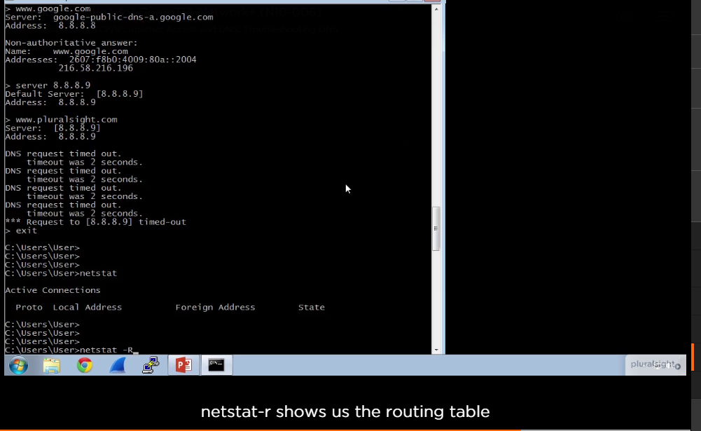This screenshot has height=431, width=701.
Task: Click the "Foreign Address" column header
Action: pyautogui.click(x=215, y=307)
